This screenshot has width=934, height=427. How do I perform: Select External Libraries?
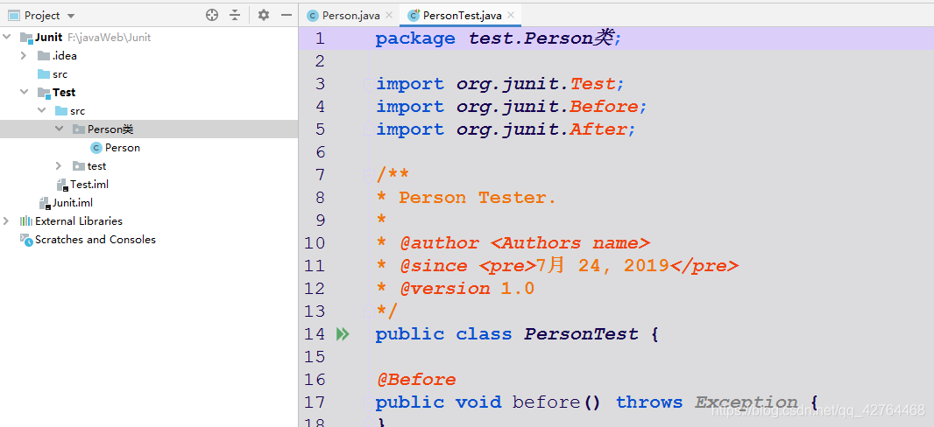[x=79, y=221]
